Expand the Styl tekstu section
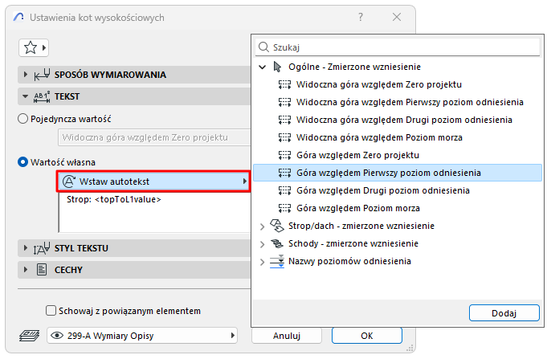The image size is (547, 359). (x=25, y=247)
